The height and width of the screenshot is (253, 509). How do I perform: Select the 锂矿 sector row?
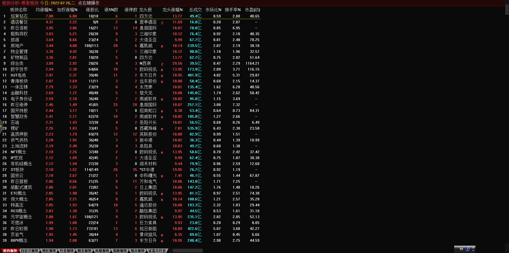pos(15,129)
